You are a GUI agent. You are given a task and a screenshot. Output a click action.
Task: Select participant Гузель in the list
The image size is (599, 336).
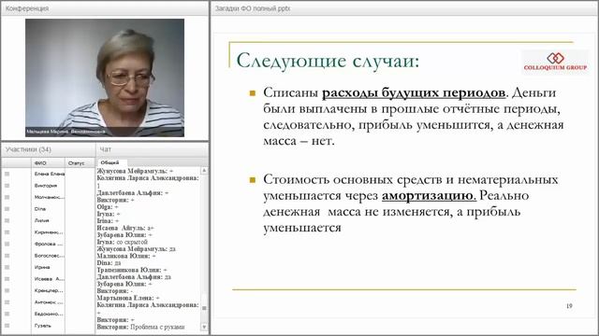pos(42,326)
